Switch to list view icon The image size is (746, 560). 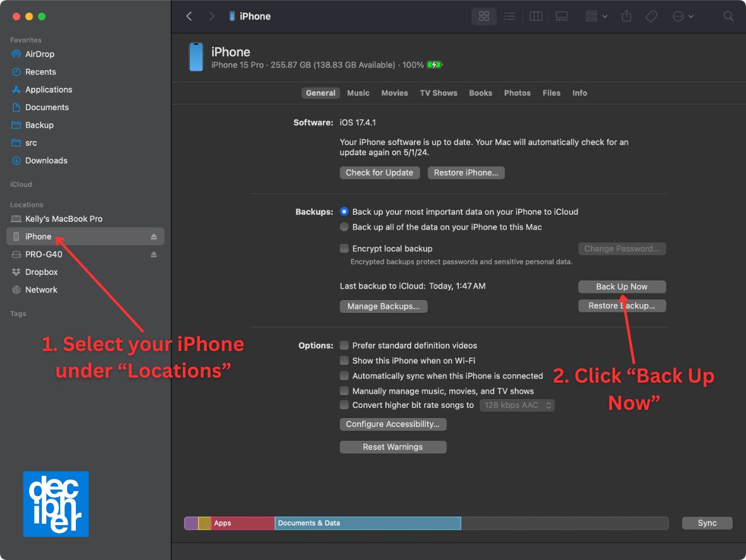click(x=509, y=16)
